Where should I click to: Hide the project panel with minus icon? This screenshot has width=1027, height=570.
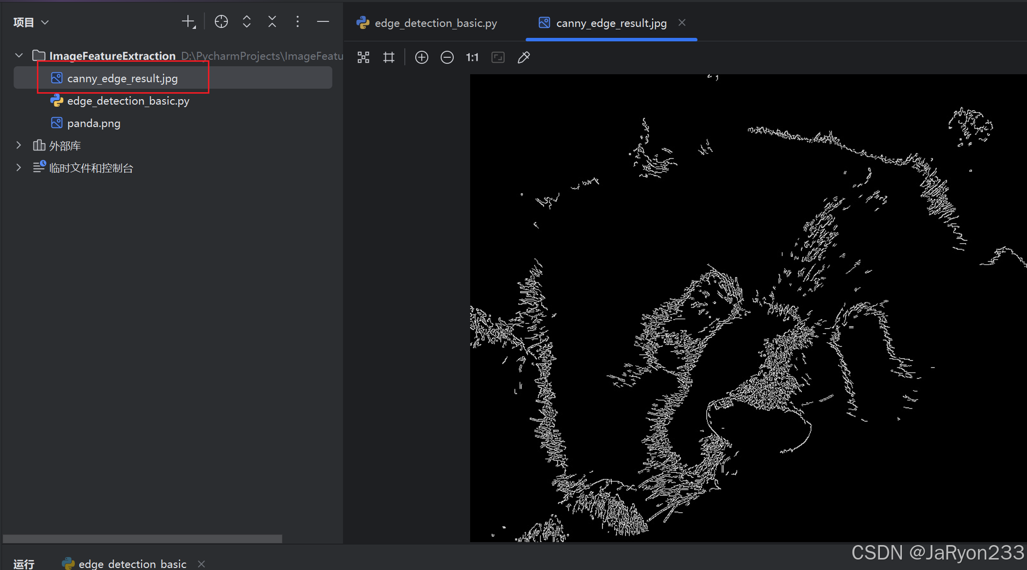323,22
